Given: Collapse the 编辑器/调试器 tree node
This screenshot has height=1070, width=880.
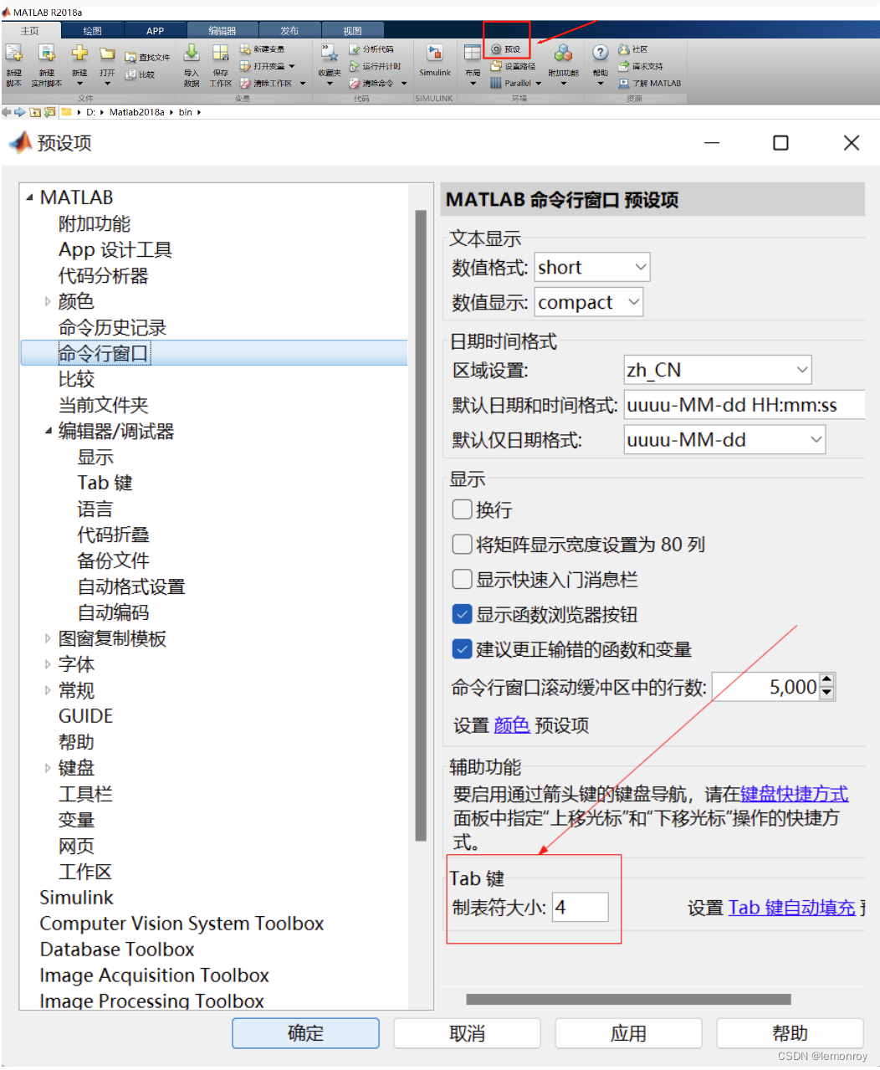Looking at the screenshot, I should (x=48, y=431).
